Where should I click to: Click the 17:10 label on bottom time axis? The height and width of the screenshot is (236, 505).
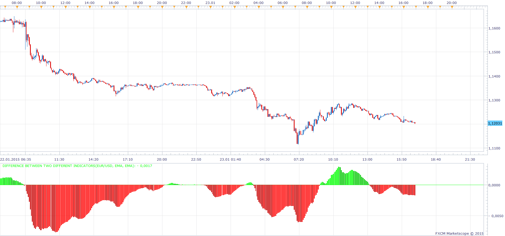[128, 160]
